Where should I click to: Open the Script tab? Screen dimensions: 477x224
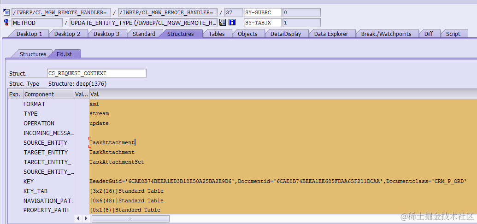453,34
